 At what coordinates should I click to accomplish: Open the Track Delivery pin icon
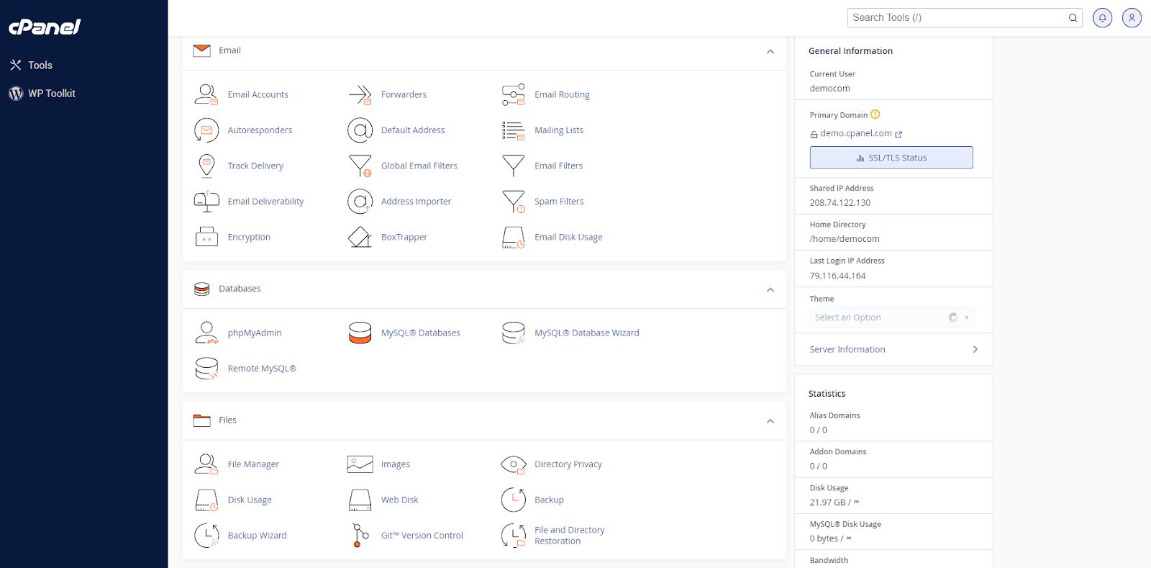coord(206,166)
